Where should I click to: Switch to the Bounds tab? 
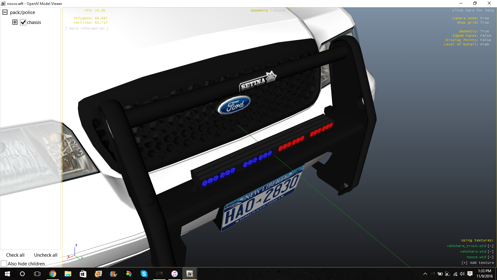(279, 11)
